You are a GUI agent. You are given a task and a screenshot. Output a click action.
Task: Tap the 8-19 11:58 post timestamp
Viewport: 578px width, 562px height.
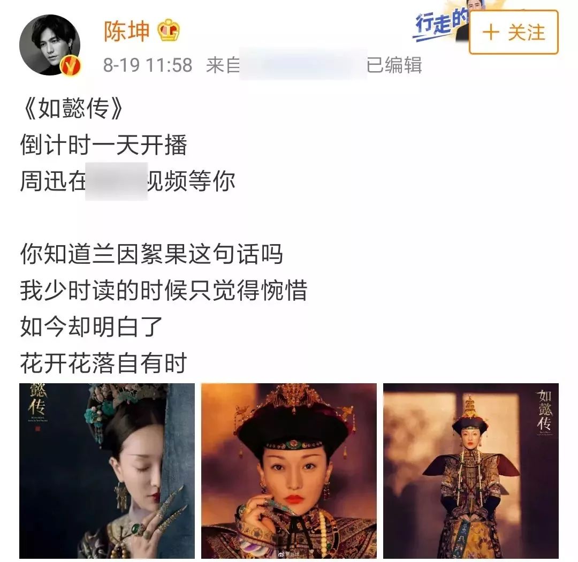148,65
